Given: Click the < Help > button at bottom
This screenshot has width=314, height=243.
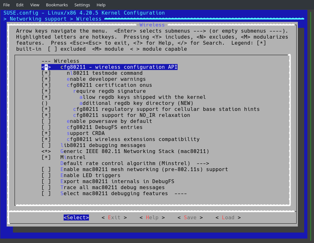Looking at the screenshot, I should pyautogui.click(x=152, y=218).
